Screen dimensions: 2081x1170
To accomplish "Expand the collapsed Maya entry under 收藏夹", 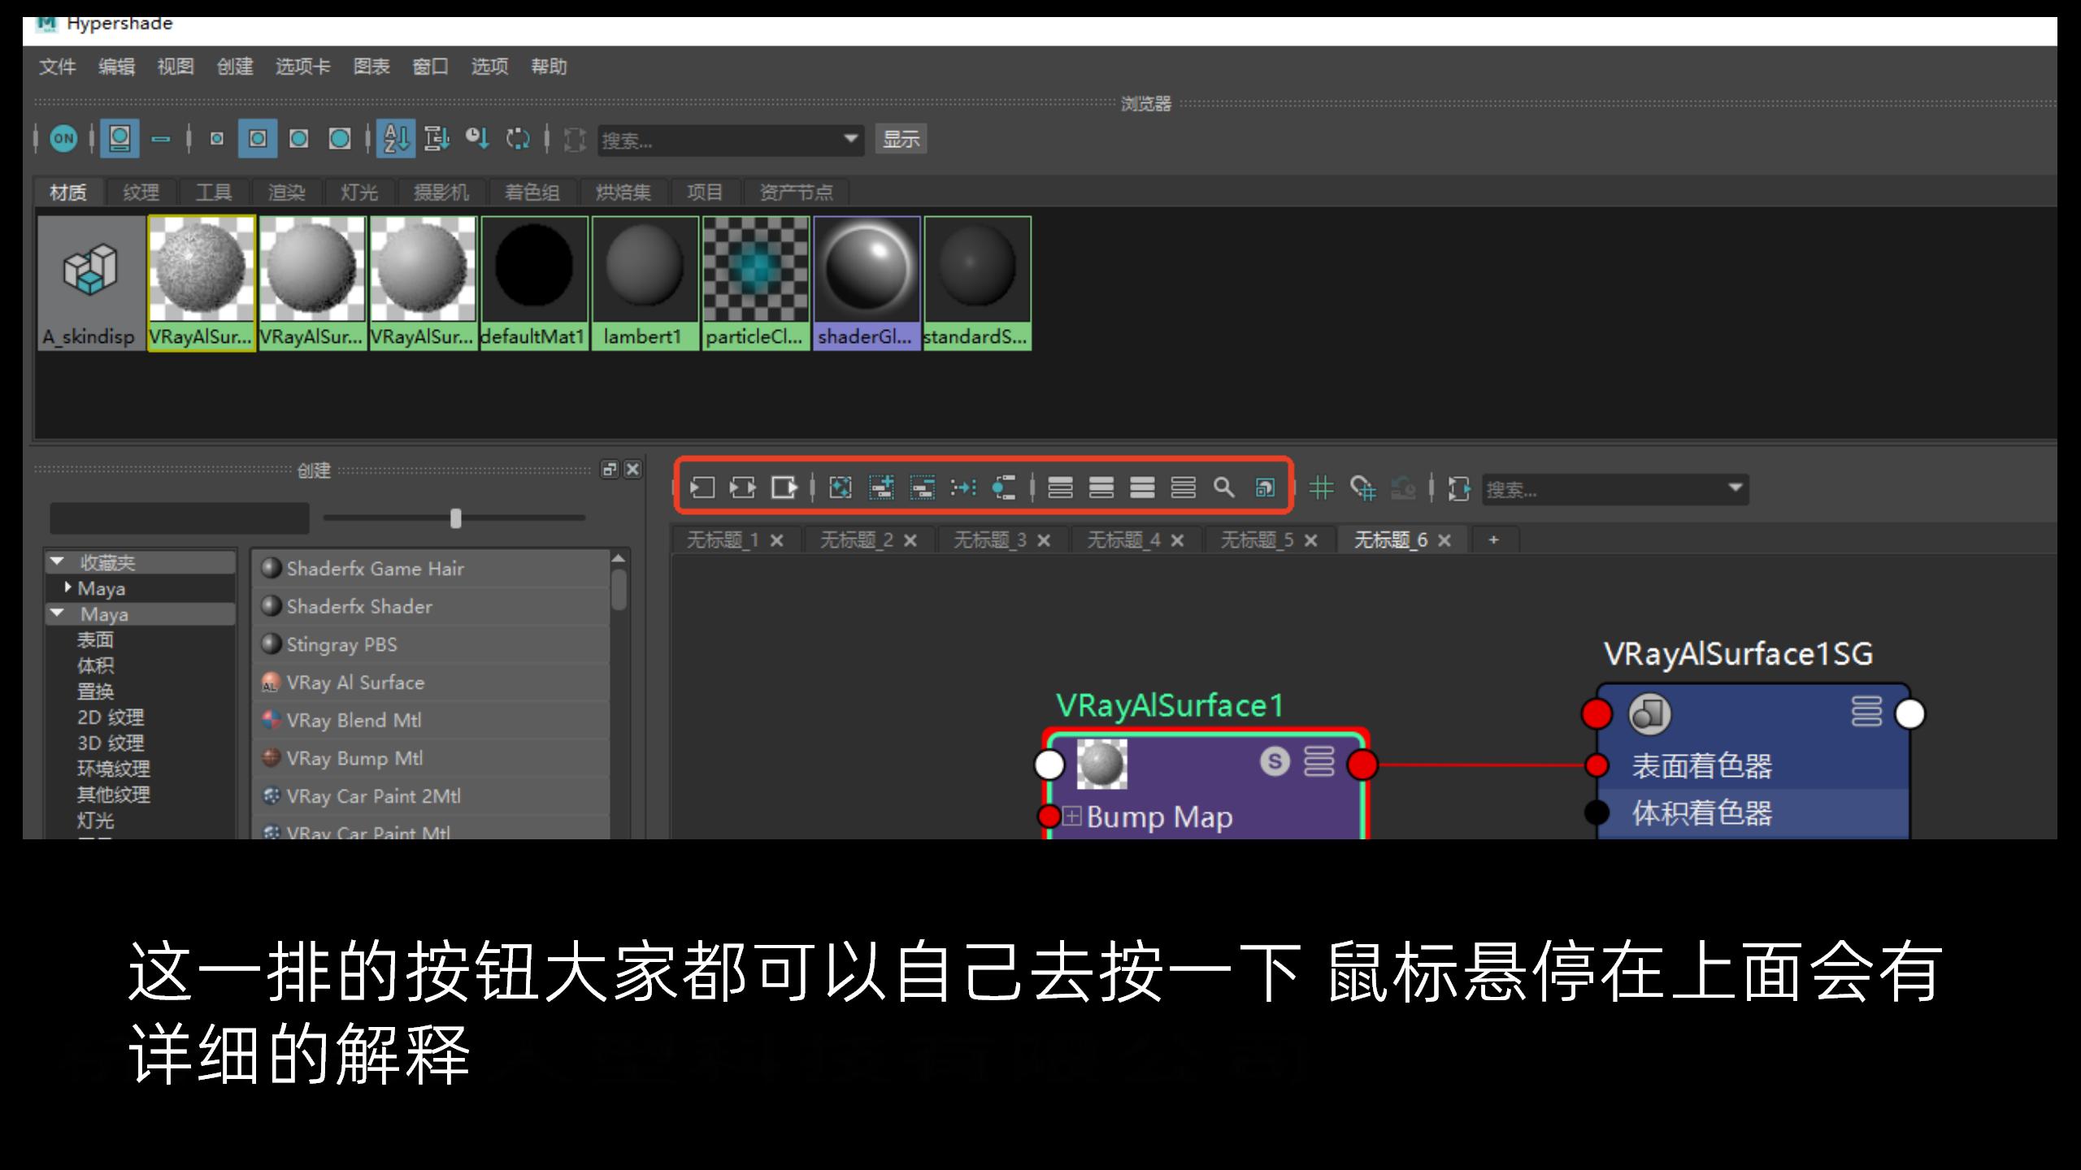I will (x=67, y=587).
